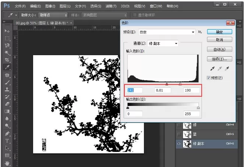This screenshot has width=244, height=167.
Task: Click the 确定 button
Action: (x=219, y=32)
